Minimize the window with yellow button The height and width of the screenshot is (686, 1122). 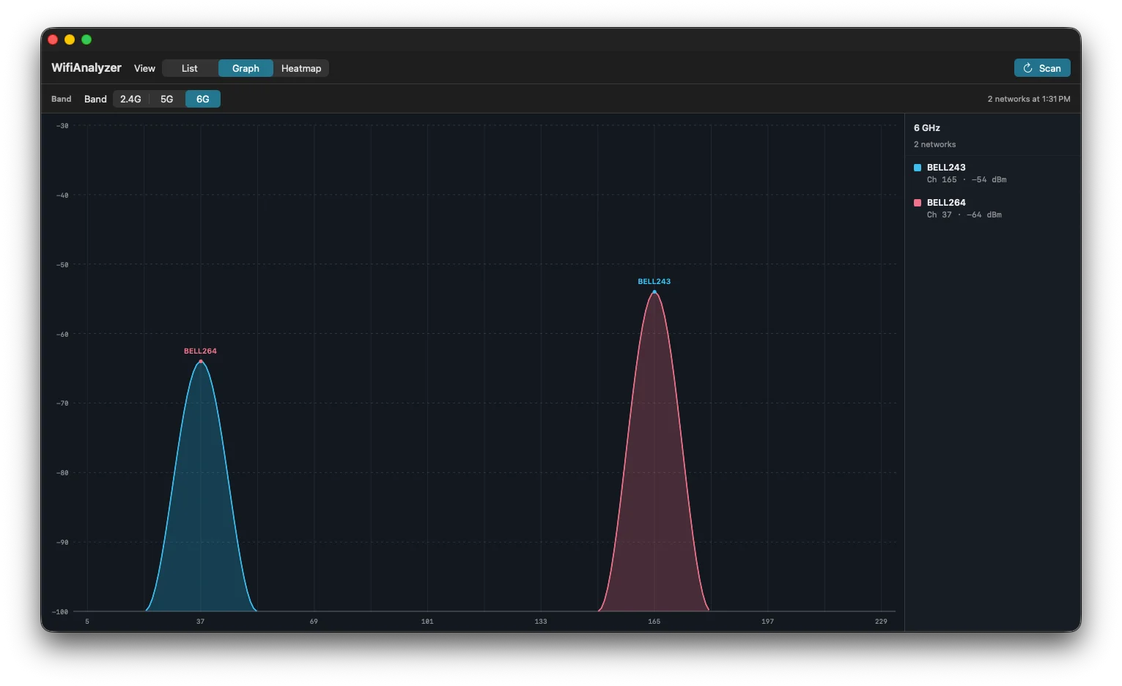70,40
